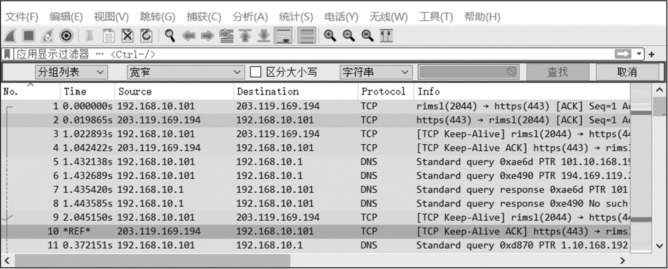
Task: Reload this capture file
Action: tap(146, 35)
